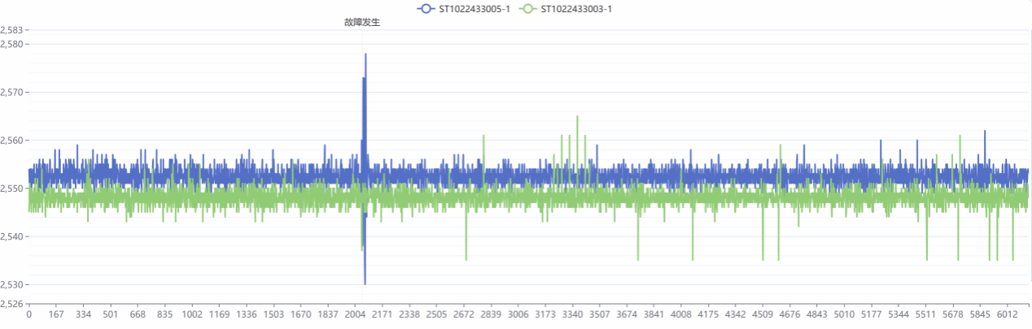
Task: Toggle series via ST1022433005-1 legend text
Action: [474, 9]
